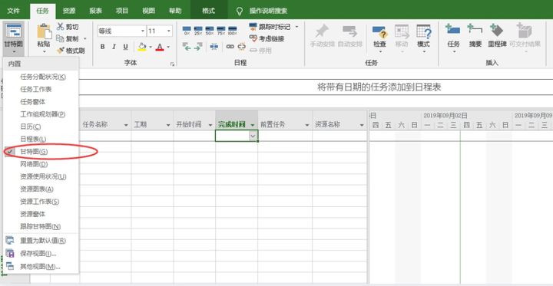Click the Split task icon
Screen dimensions: 553x286
[x=214, y=47]
